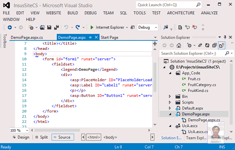Switch to the Start Page tab
The width and height of the screenshot is (235, 150).
coord(110,37)
